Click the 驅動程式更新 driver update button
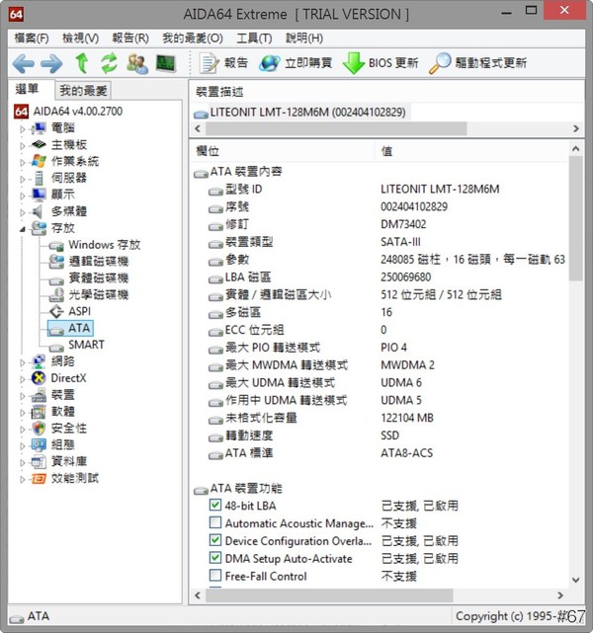This screenshot has width=593, height=633. pyautogui.click(x=478, y=63)
